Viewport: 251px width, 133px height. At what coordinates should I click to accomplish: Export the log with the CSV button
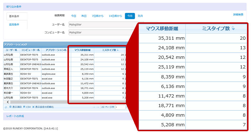click(27, 107)
